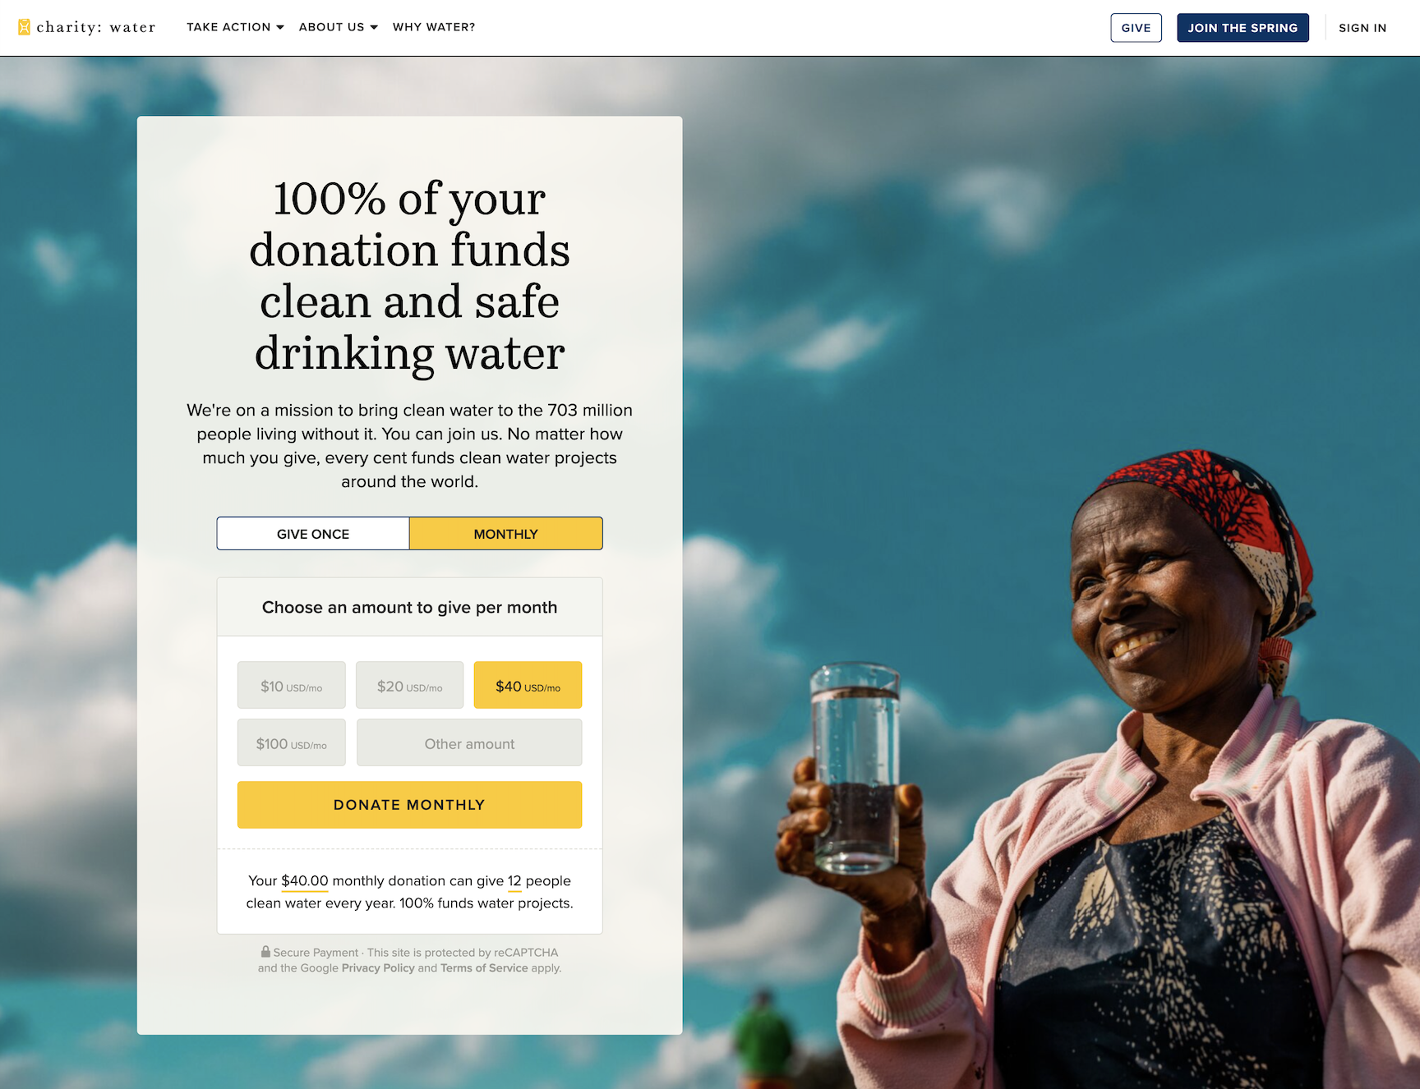Select the Monthly donation toggle
The width and height of the screenshot is (1420, 1089).
coord(506,534)
